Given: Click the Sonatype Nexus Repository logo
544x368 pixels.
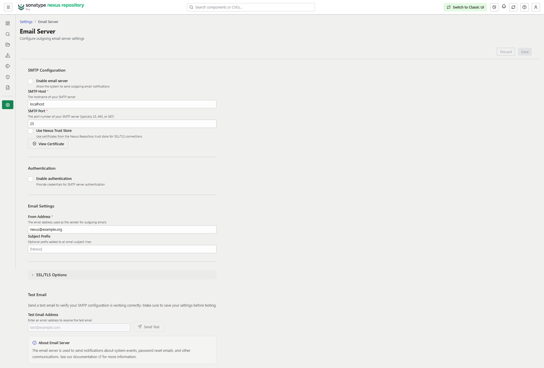Looking at the screenshot, I should [x=51, y=7].
